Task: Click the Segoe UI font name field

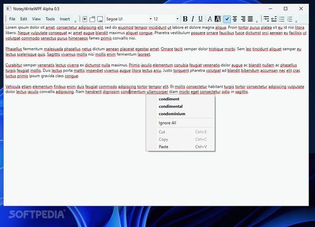Action: (x=128, y=19)
